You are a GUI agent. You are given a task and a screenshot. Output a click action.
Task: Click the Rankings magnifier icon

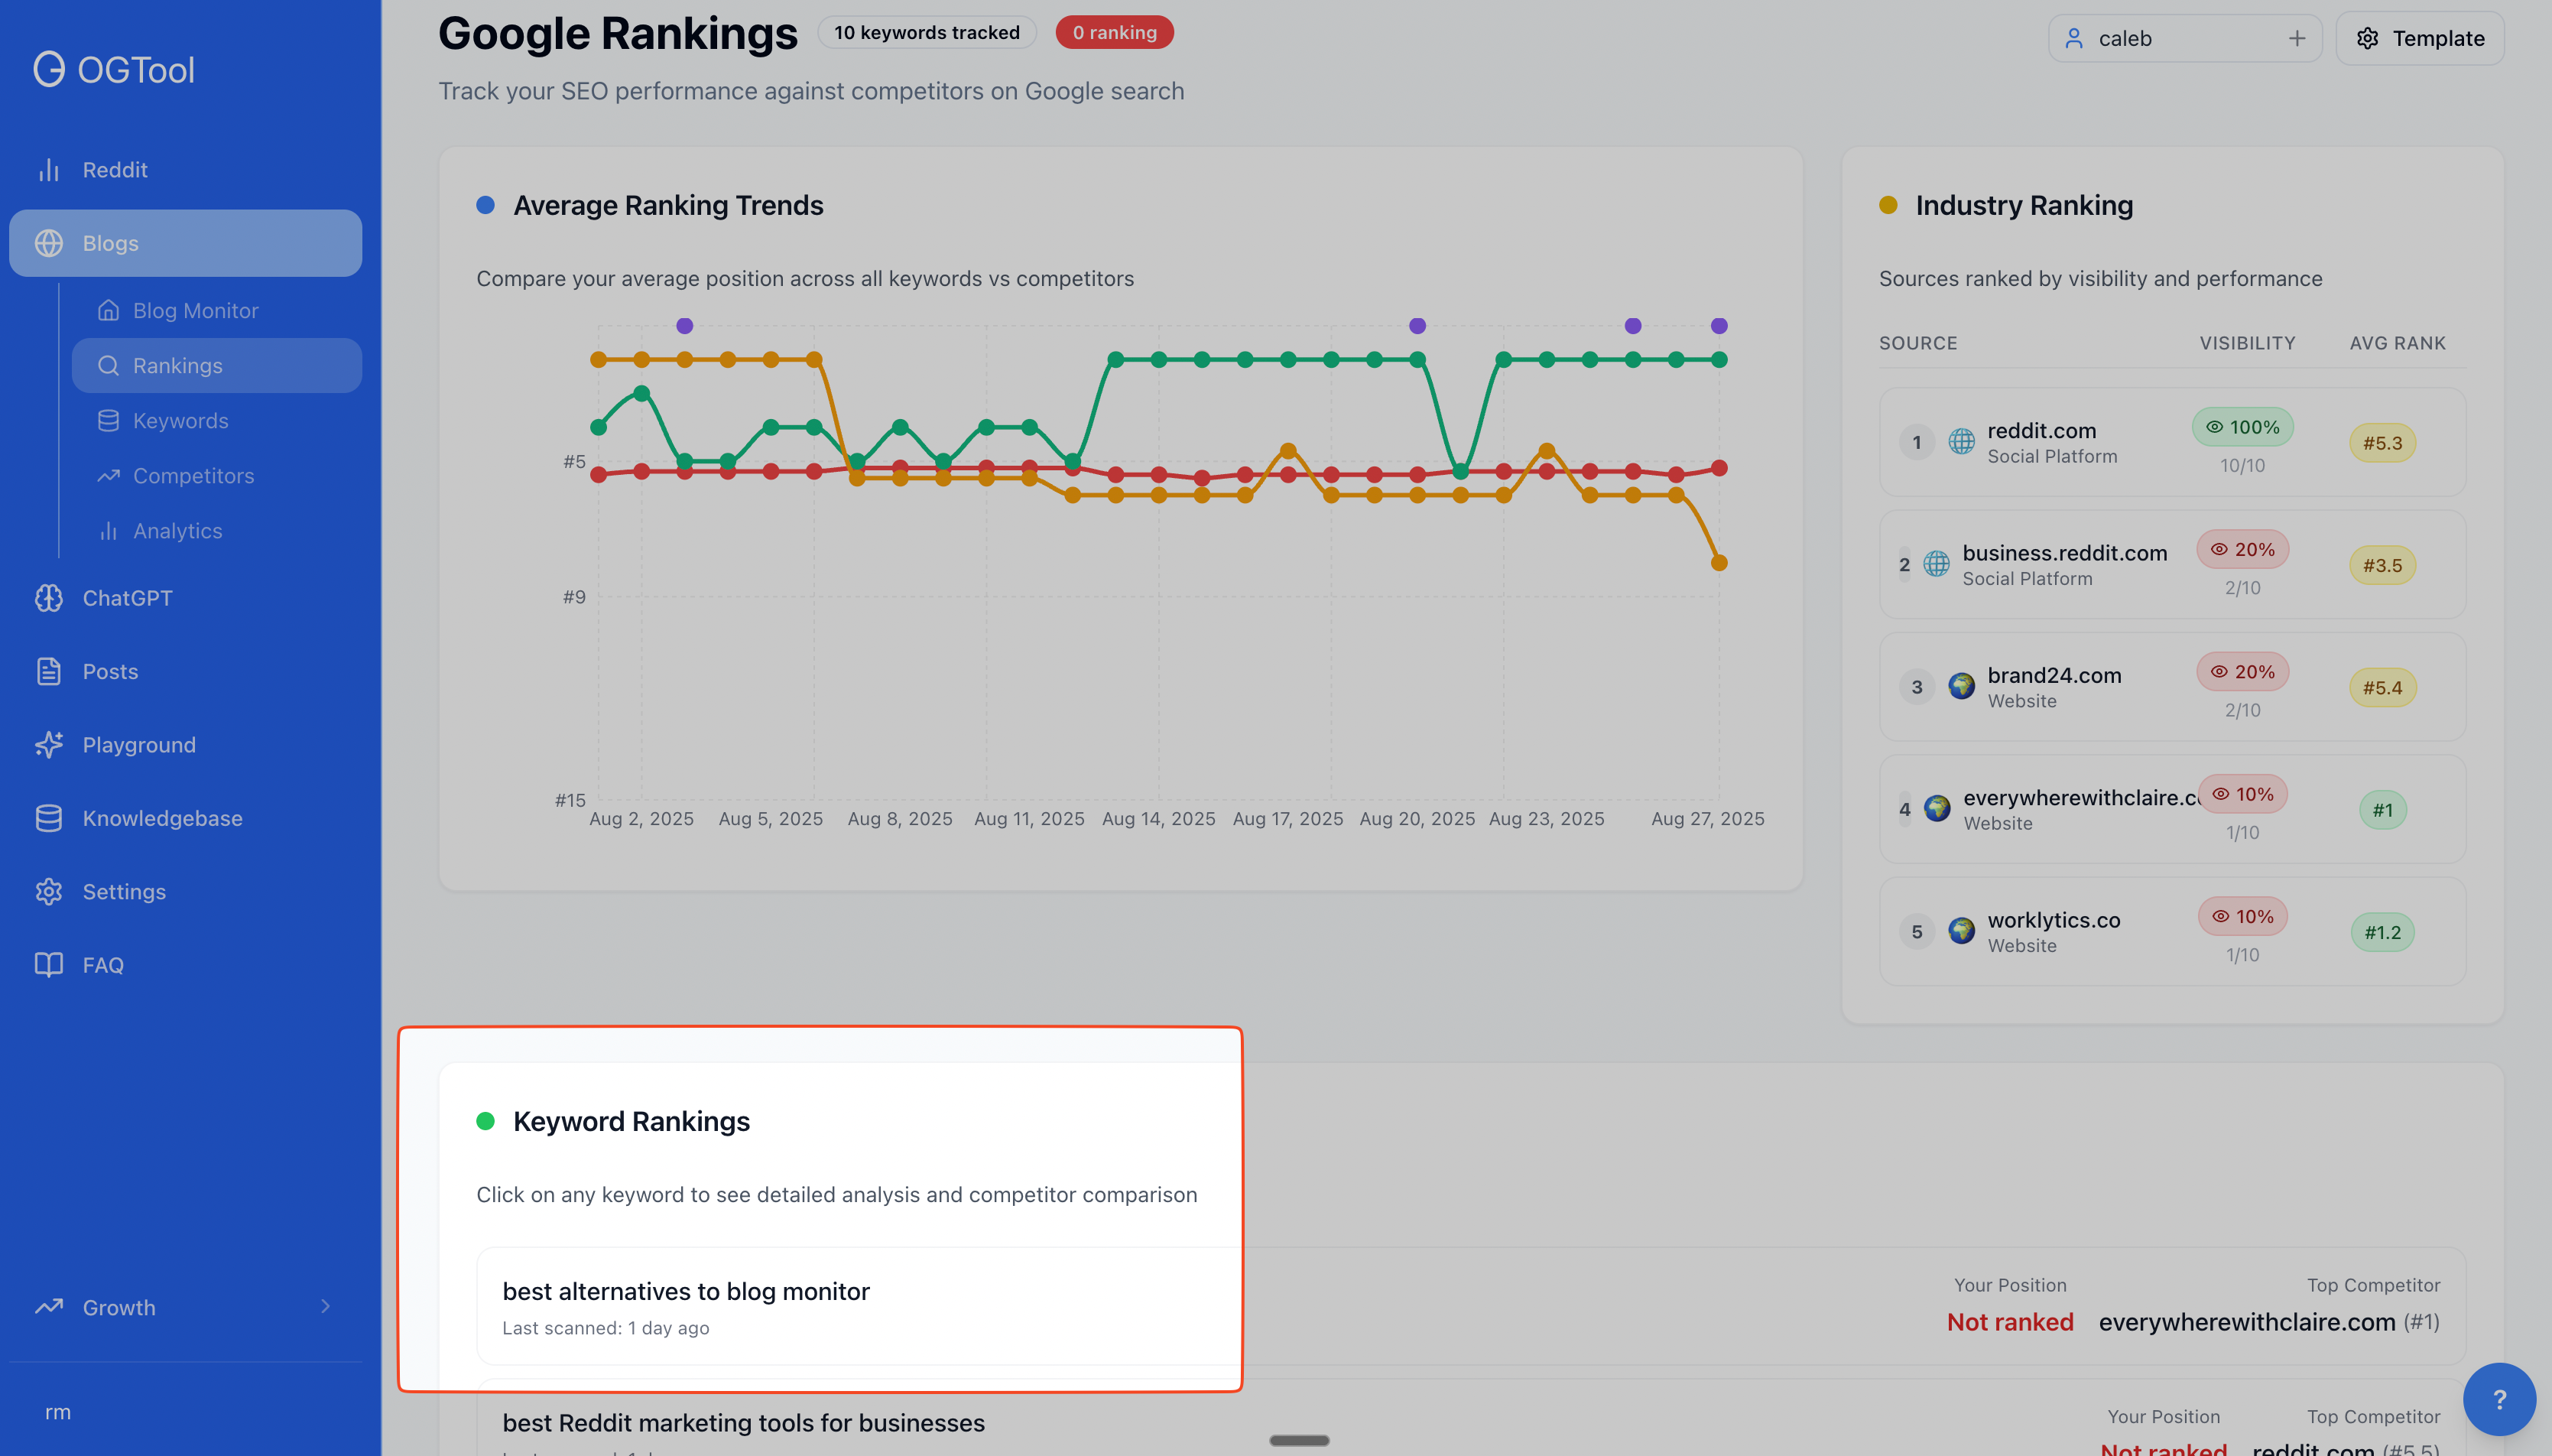click(108, 365)
